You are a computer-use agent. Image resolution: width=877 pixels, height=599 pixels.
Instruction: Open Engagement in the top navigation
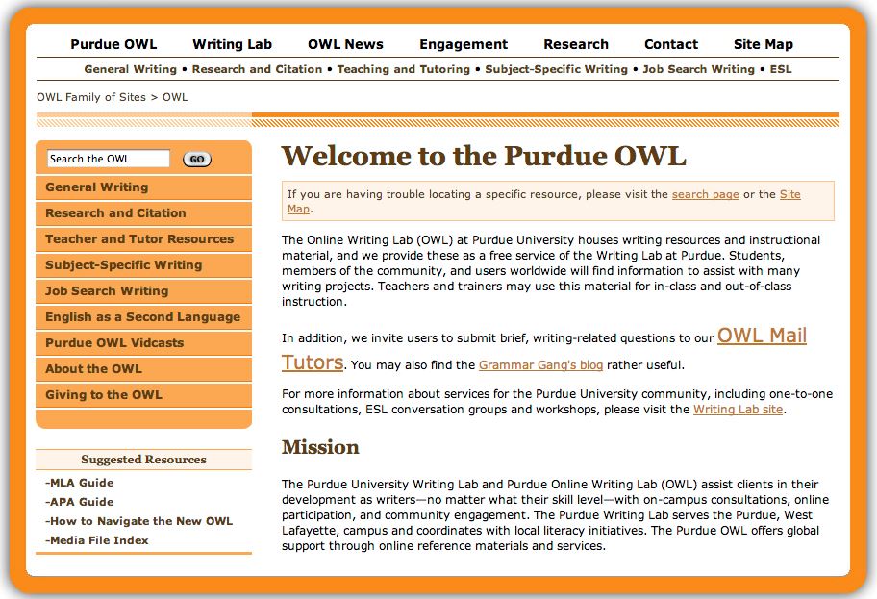click(x=463, y=44)
